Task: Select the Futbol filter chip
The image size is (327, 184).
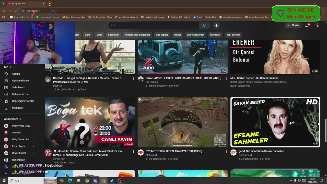Action: (177, 35)
